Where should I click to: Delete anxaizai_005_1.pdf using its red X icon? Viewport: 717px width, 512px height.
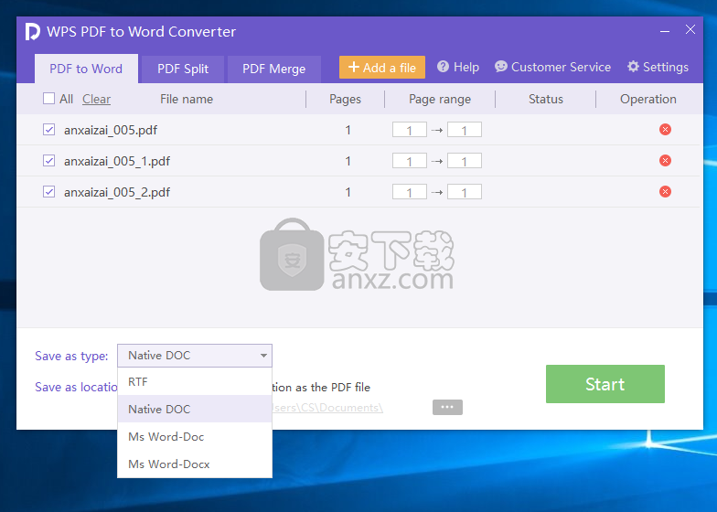[x=666, y=161]
